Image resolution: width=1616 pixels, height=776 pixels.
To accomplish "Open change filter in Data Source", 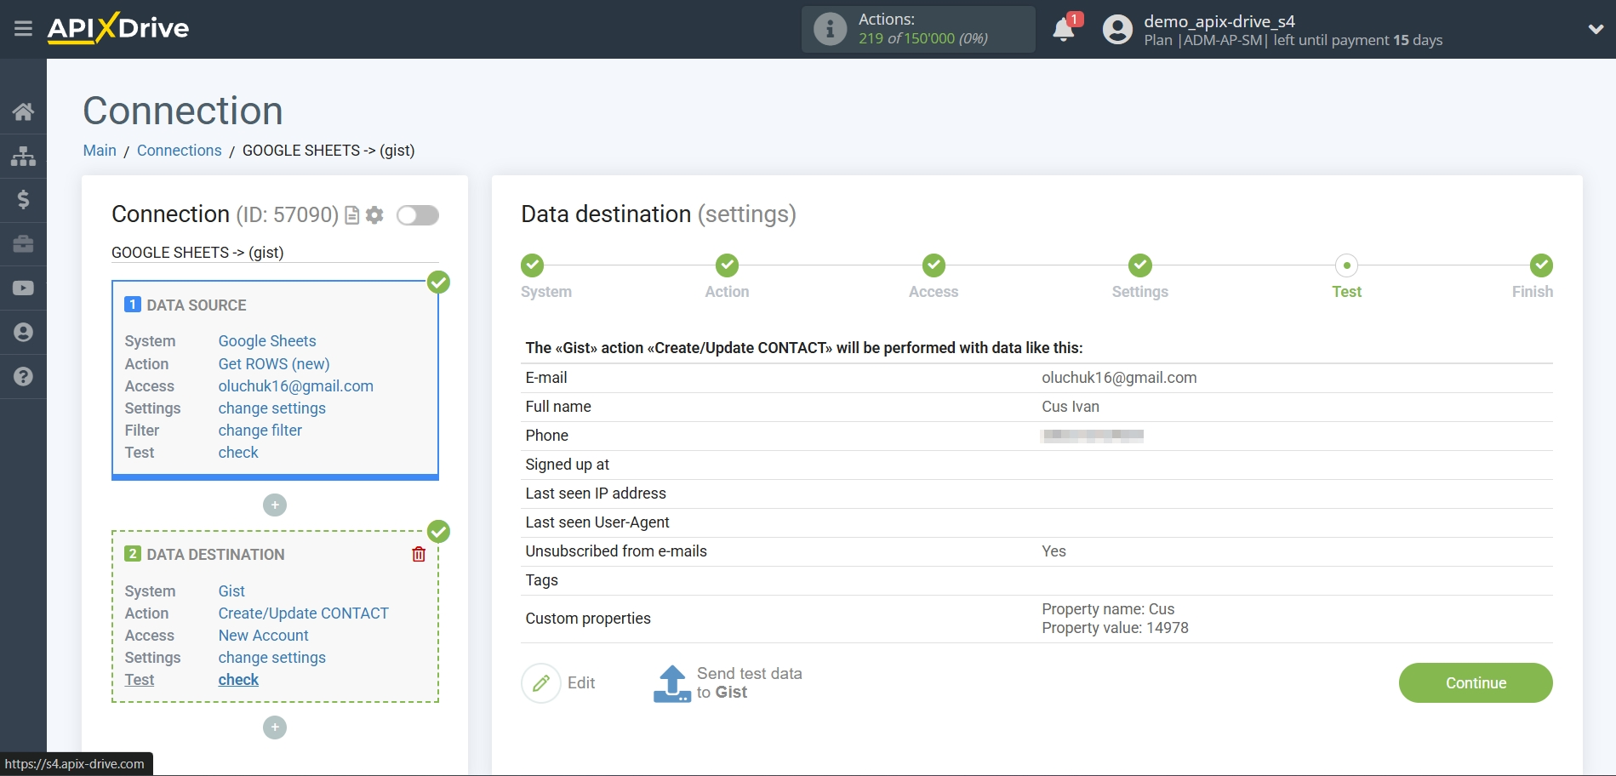I will click(x=259, y=431).
